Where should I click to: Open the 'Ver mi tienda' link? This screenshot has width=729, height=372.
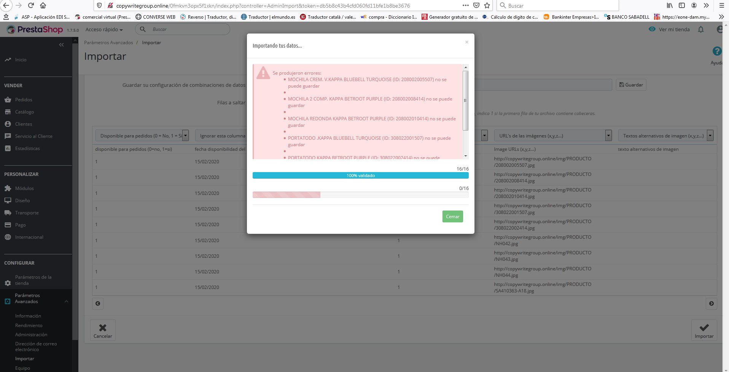click(670, 29)
